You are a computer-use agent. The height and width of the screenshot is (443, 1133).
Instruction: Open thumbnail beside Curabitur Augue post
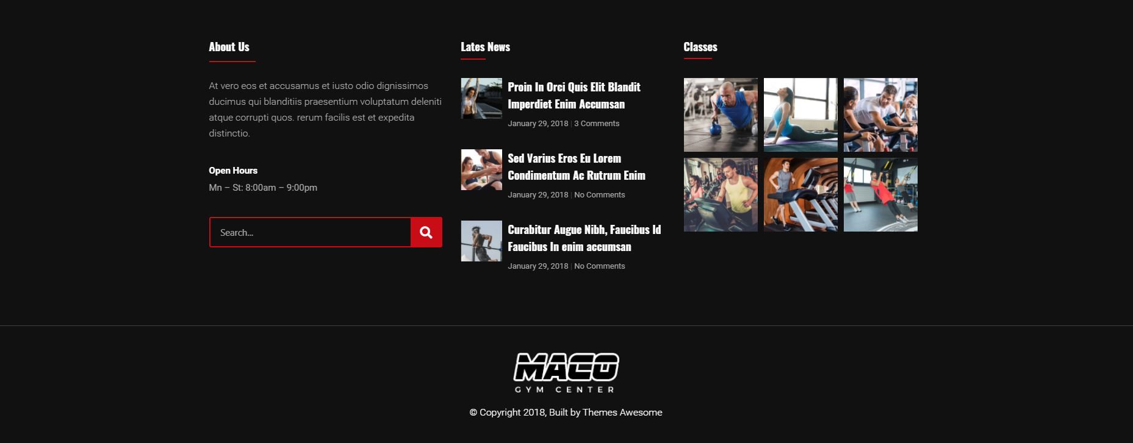pyautogui.click(x=481, y=241)
